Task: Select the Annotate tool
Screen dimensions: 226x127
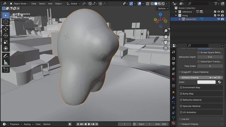Action: pos(6,56)
